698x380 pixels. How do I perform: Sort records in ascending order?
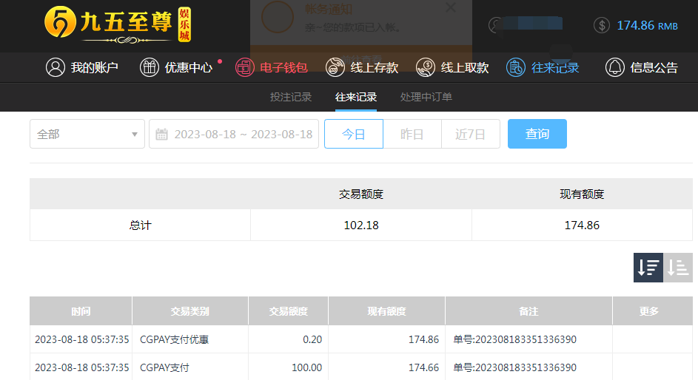[x=678, y=268]
